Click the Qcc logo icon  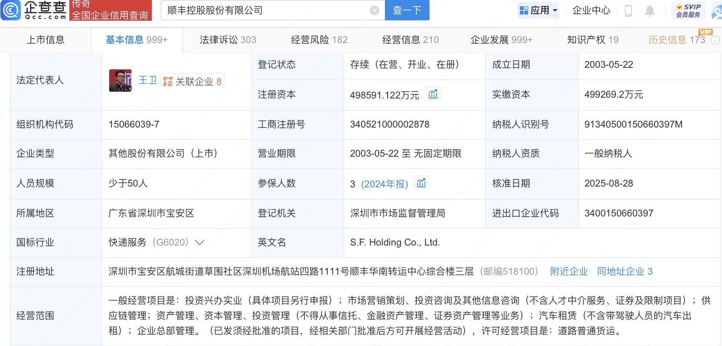(11, 10)
